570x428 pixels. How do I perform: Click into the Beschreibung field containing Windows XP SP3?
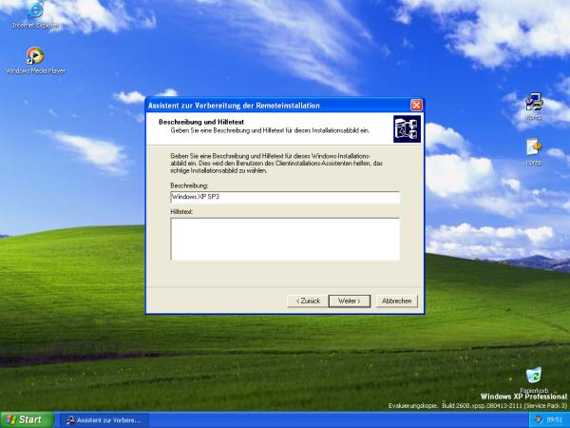(x=285, y=197)
